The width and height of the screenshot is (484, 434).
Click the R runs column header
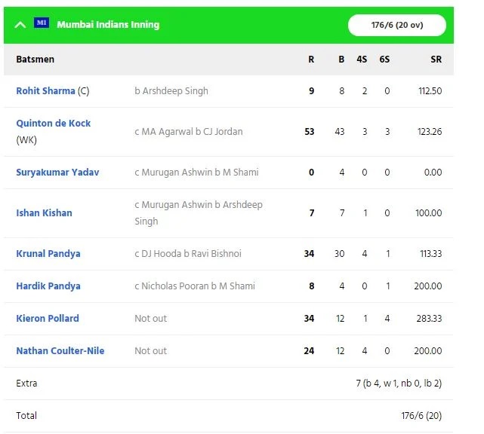pyautogui.click(x=310, y=59)
